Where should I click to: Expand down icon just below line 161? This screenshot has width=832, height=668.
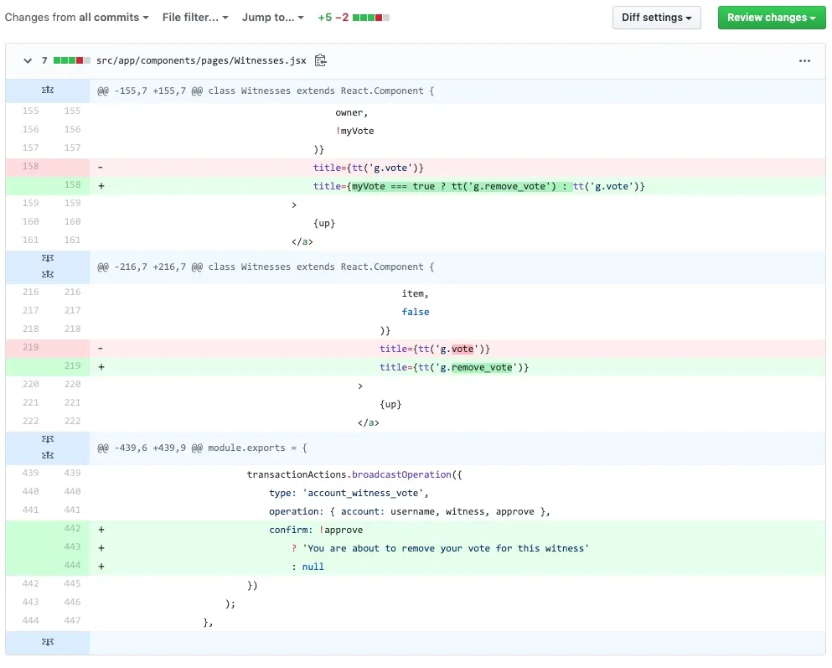[x=48, y=258]
